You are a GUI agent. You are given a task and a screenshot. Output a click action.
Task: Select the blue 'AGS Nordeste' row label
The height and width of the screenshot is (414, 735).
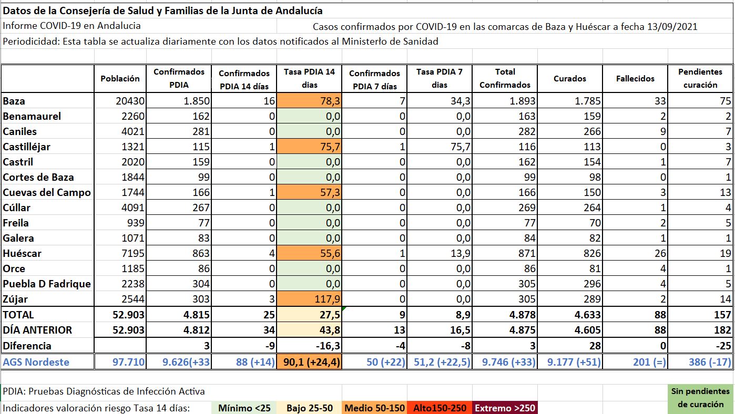pos(47,361)
